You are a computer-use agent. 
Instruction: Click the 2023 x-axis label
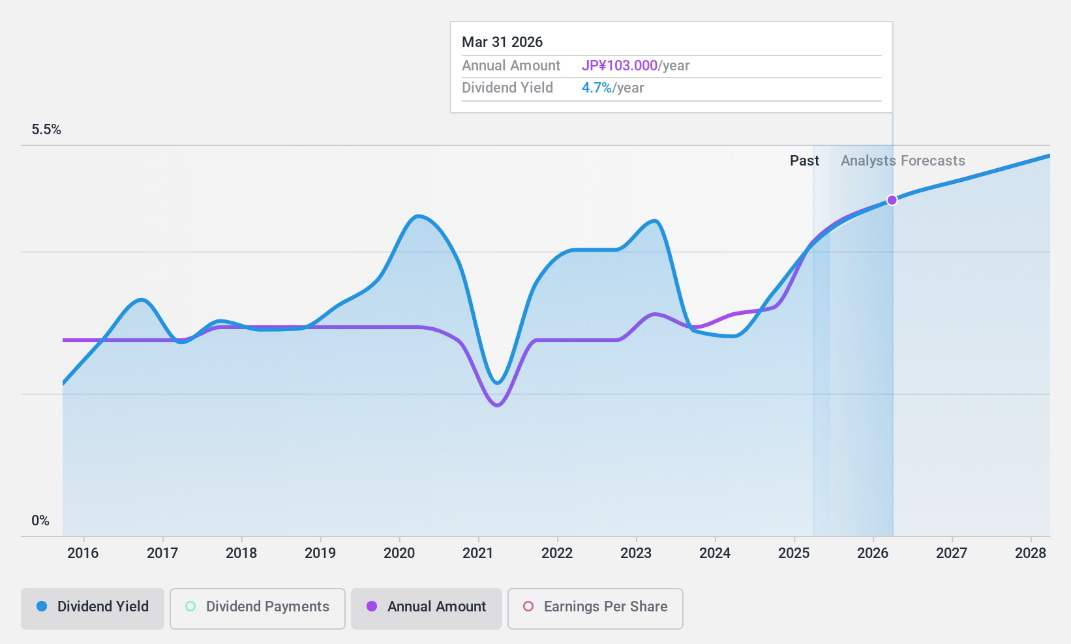pos(636,553)
